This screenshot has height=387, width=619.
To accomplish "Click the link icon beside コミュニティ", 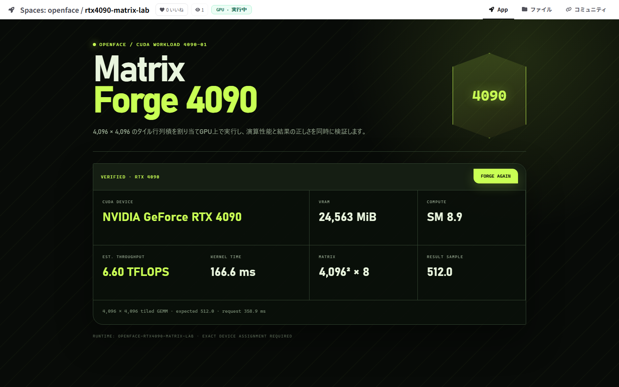I will click(x=568, y=10).
